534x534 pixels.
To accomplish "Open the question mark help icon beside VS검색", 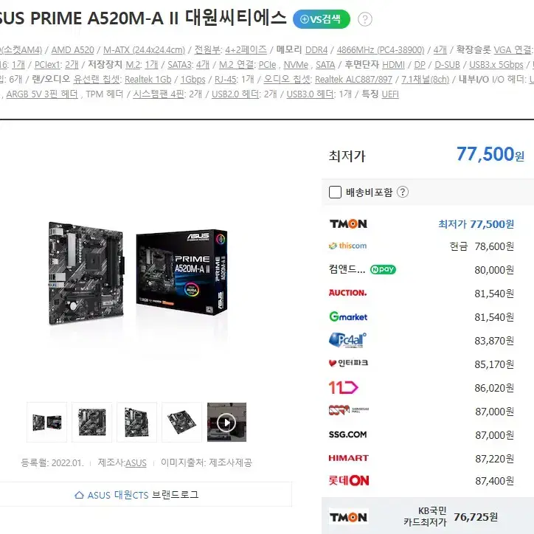I will click(365, 19).
